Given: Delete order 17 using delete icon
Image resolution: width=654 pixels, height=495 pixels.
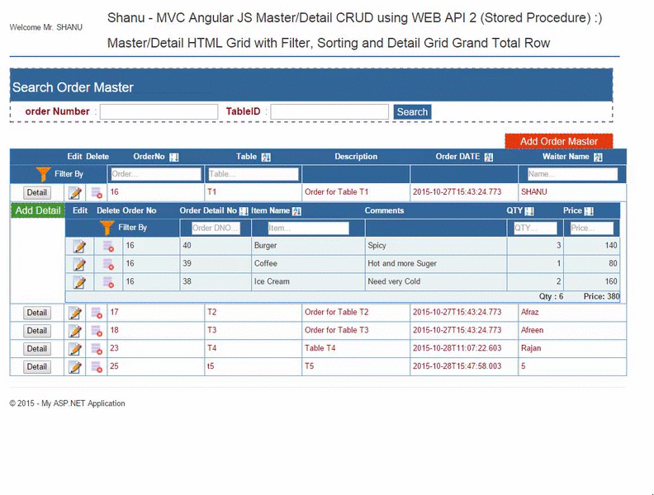Looking at the screenshot, I should pos(97,313).
